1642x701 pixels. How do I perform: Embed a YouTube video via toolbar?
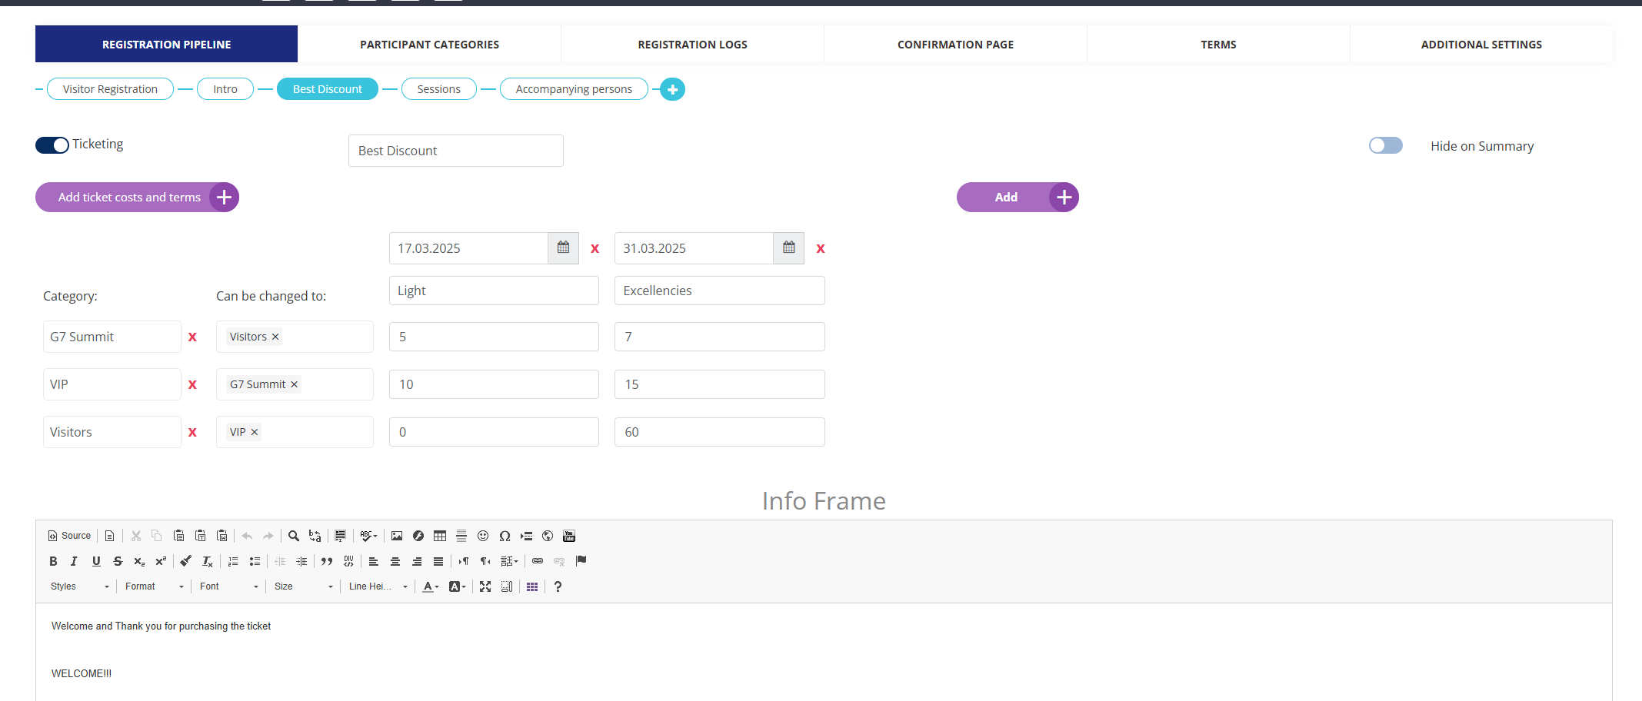569,536
